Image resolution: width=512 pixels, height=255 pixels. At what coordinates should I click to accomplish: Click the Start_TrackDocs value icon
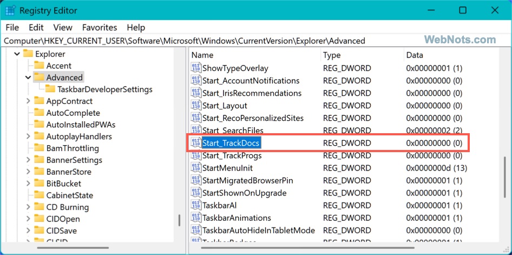click(196, 143)
